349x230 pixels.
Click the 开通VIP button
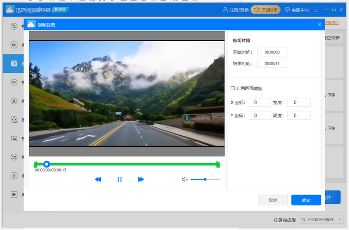pos(266,10)
